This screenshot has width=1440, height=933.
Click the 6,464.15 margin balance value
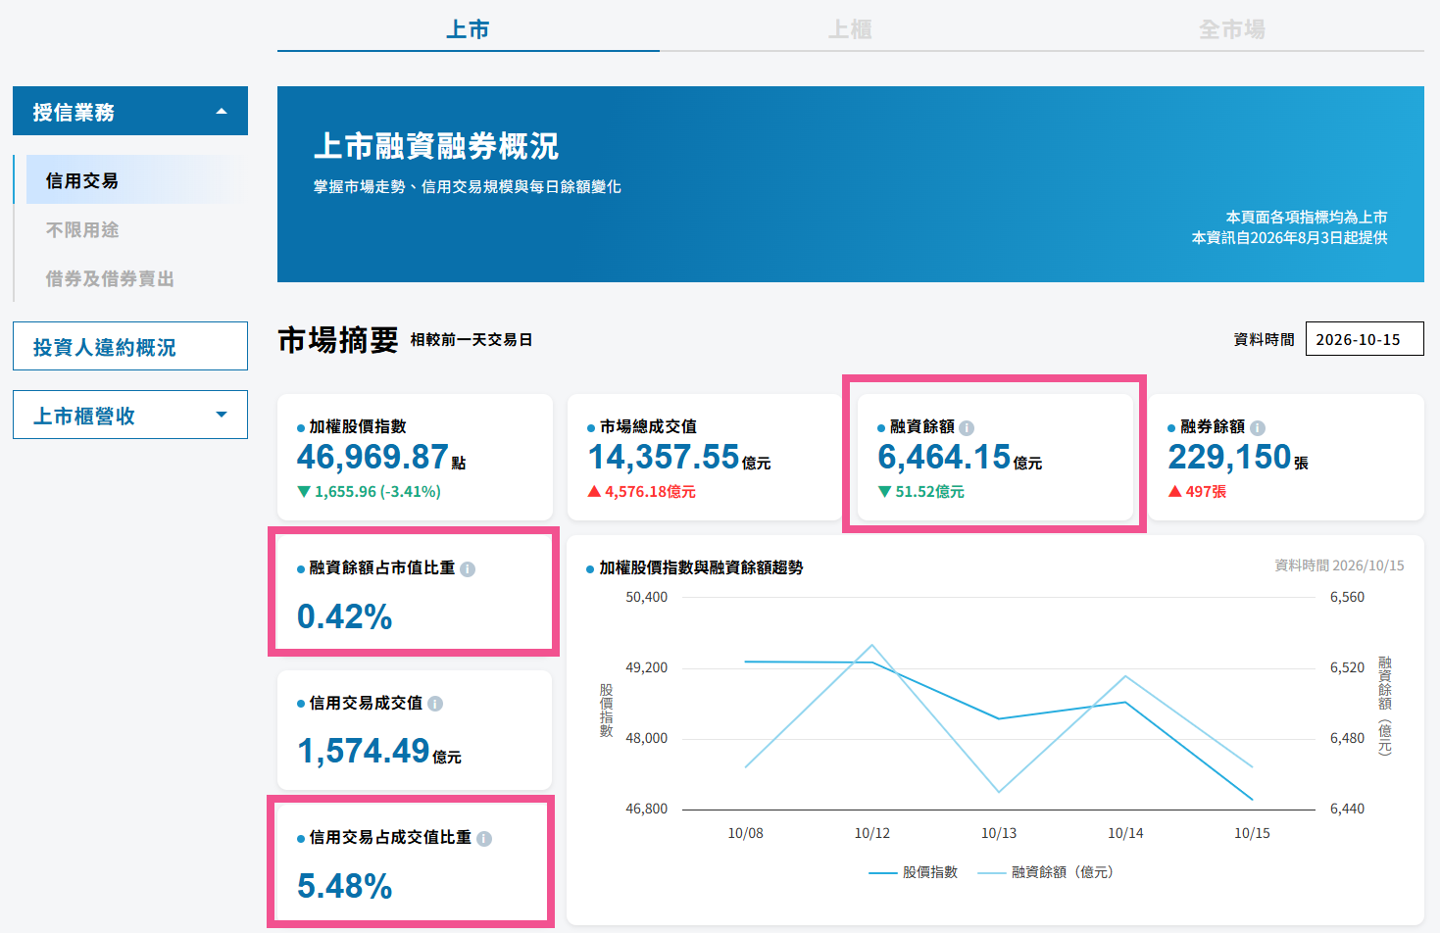click(x=944, y=457)
